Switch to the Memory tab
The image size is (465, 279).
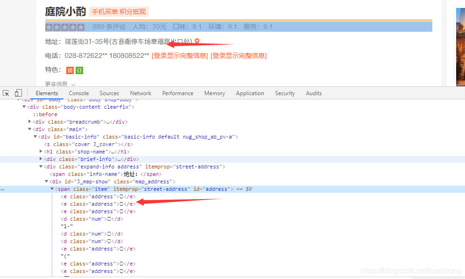coord(215,93)
